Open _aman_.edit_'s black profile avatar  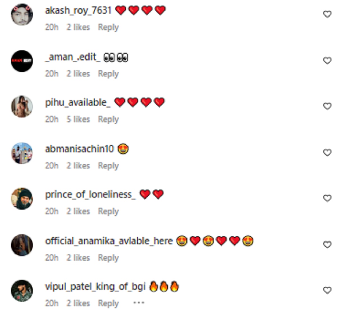pos(22,61)
